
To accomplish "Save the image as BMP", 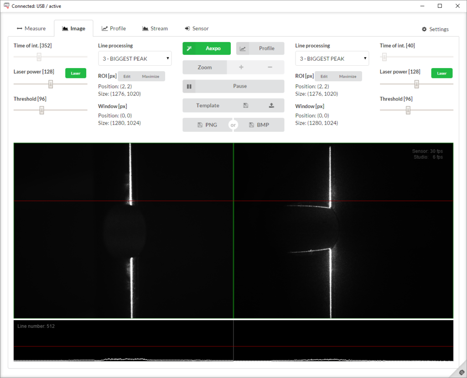I will [259, 125].
